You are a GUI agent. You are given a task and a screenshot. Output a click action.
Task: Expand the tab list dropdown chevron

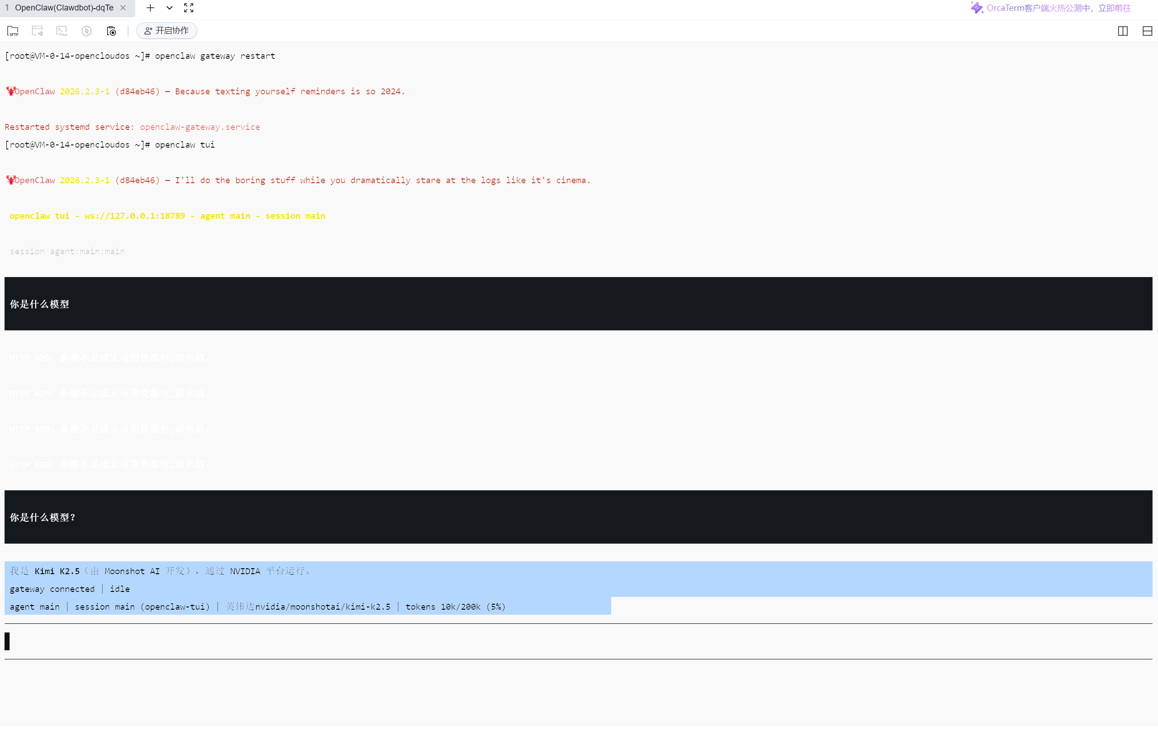(x=169, y=8)
